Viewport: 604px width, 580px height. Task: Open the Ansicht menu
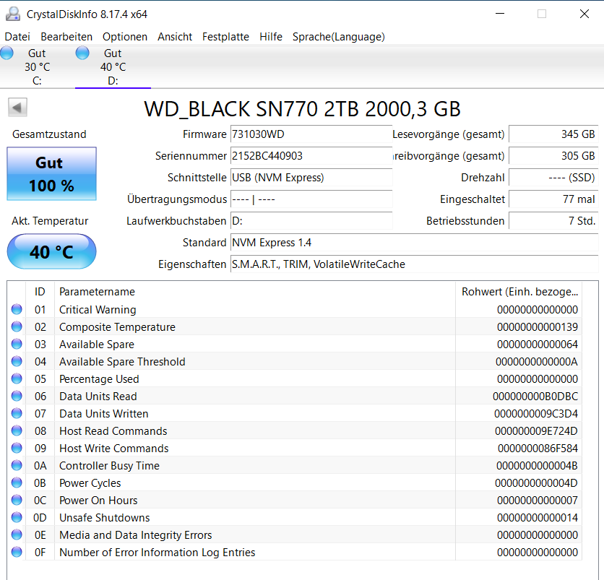coord(175,37)
